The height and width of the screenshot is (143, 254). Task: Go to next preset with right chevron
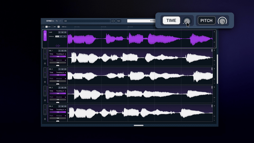(114, 21)
